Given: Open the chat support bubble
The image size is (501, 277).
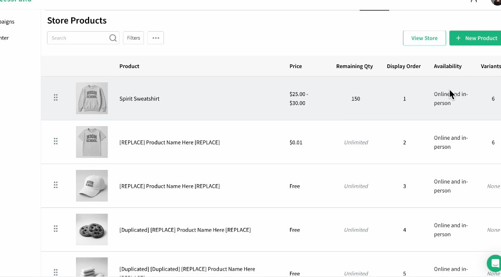Looking at the screenshot, I should pos(494,264).
